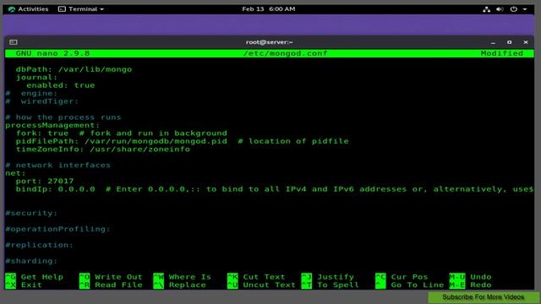Click the ^T To Spell shortcut
Image resolution: width=541 pixels, height=304 pixels.
(330, 285)
